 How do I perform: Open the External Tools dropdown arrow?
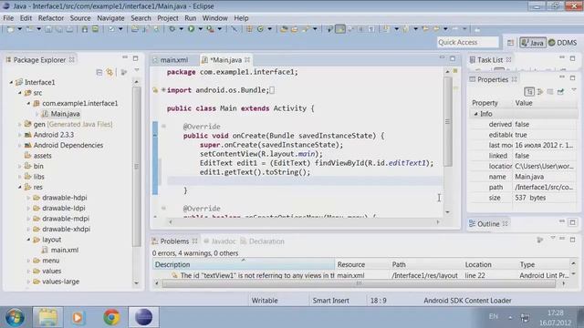(x=219, y=29)
